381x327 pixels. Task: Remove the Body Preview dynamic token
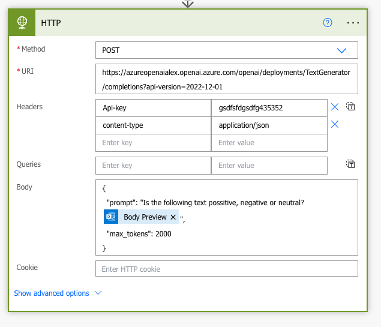click(x=173, y=217)
